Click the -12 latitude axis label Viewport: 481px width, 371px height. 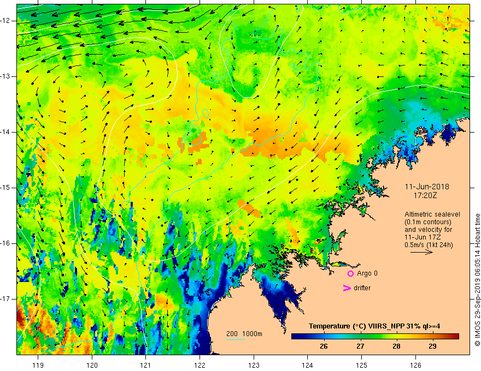pos(5,21)
